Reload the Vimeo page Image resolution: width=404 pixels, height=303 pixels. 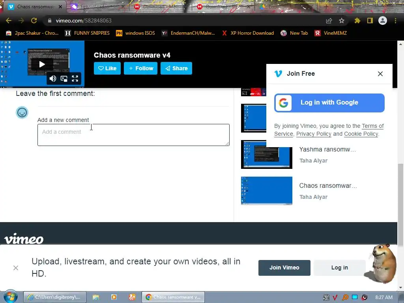tap(34, 21)
